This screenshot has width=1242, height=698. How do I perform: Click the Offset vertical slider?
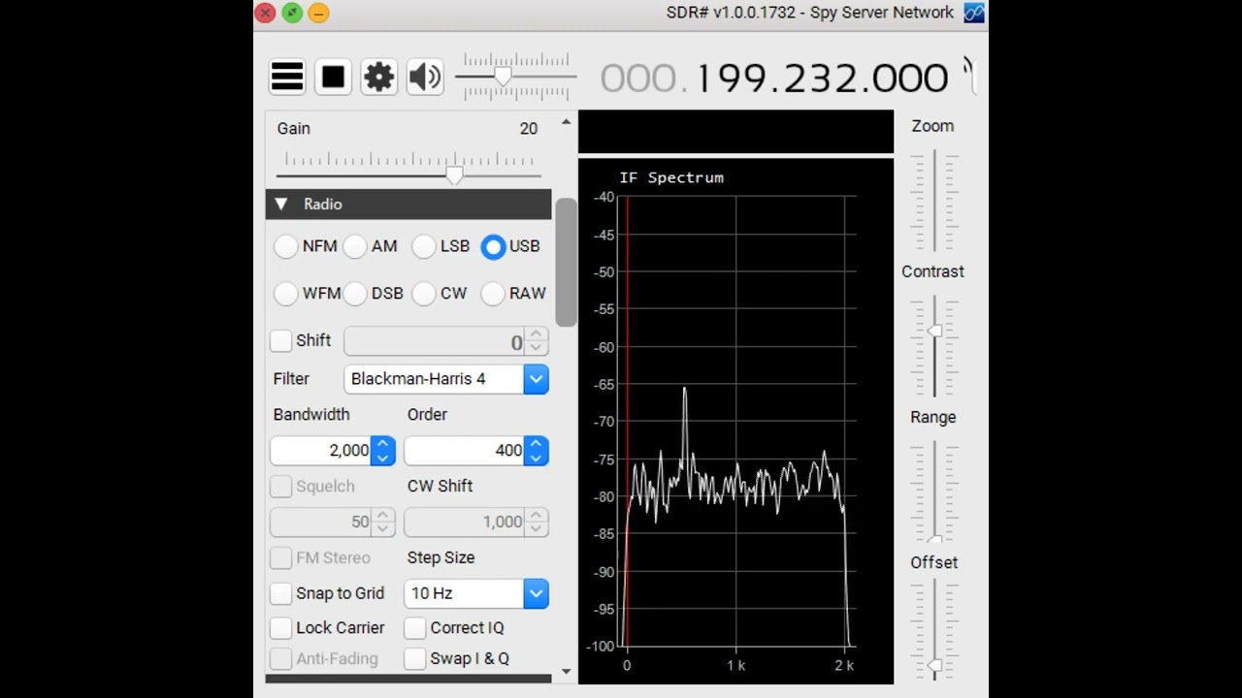[934, 630]
